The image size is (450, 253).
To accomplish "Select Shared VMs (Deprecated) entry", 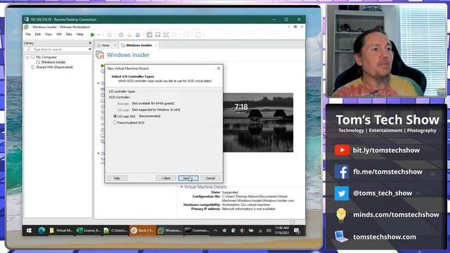I will (x=54, y=67).
